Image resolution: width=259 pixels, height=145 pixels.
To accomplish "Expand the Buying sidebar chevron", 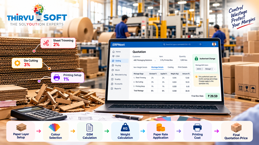I will point(127,65).
